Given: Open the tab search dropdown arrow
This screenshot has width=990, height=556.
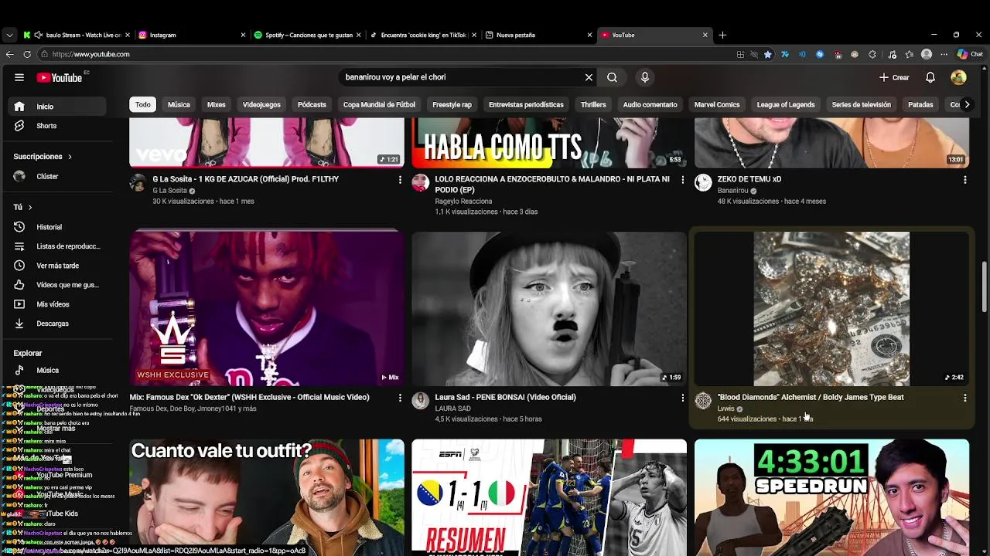Looking at the screenshot, I should point(9,35).
